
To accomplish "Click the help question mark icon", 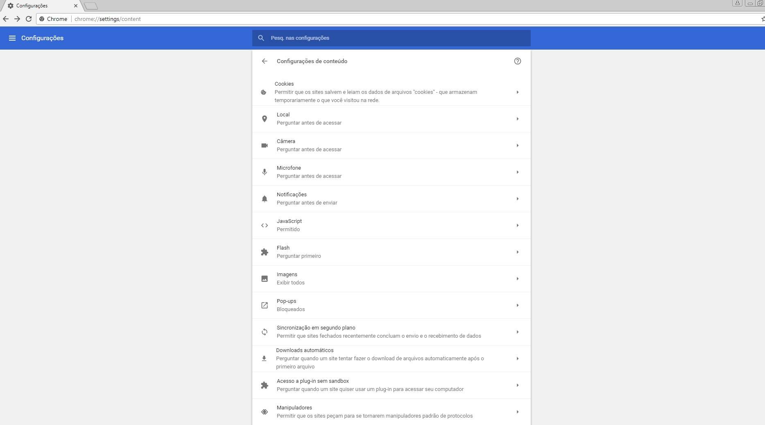I will [517, 61].
